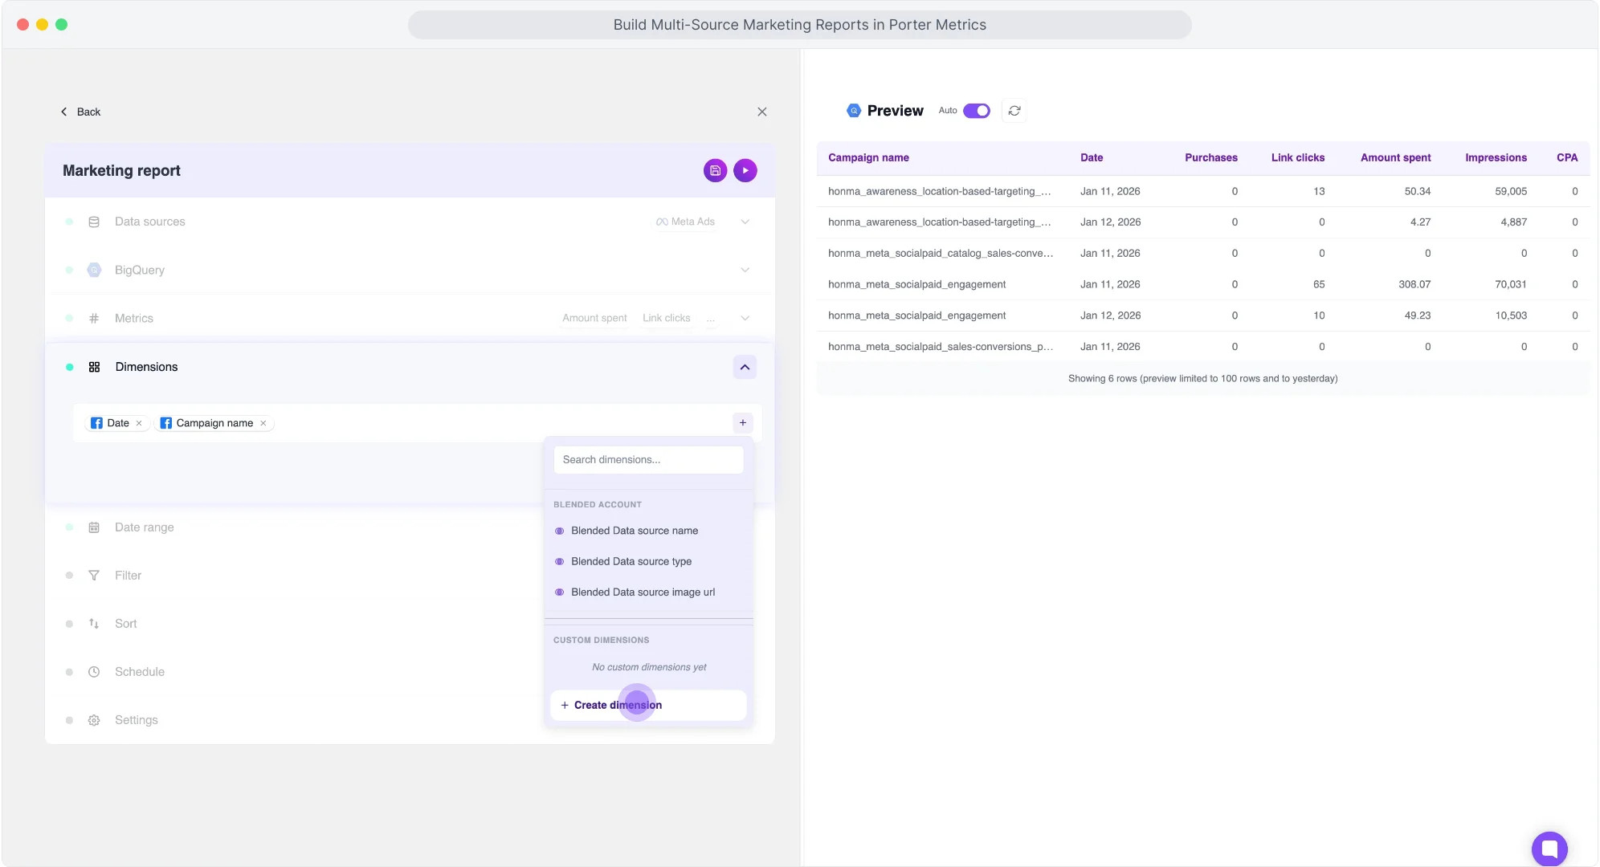Go Back to the previous screen
The width and height of the screenshot is (1600, 867).
click(x=80, y=112)
